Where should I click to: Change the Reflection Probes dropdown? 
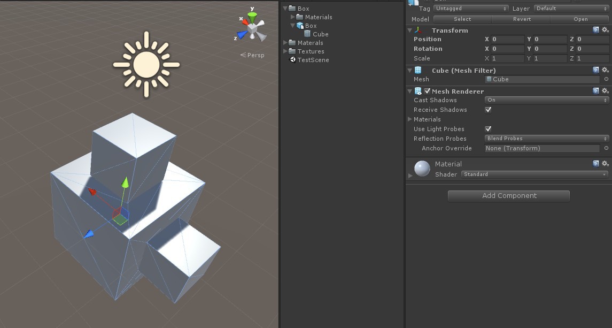coord(545,139)
